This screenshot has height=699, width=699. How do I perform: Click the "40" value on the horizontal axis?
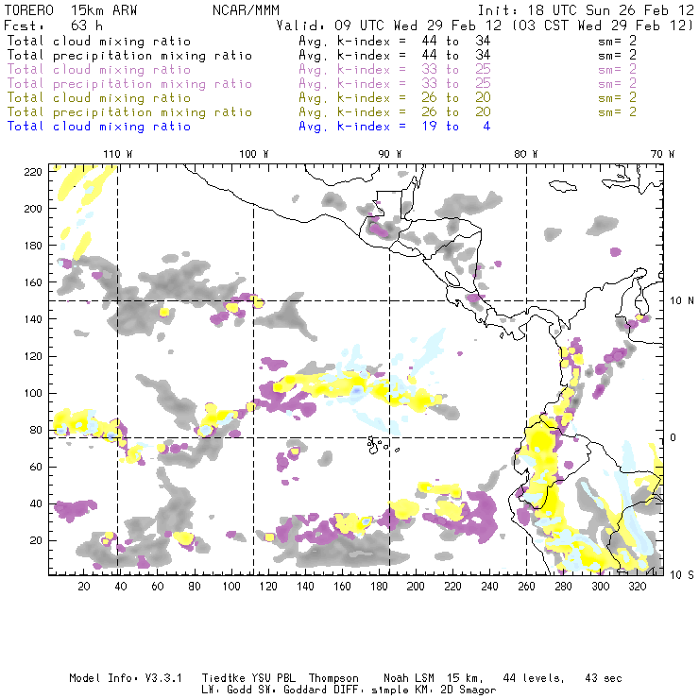pos(121,587)
